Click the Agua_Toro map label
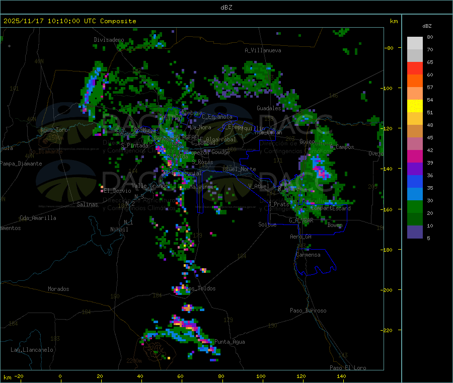 tap(54, 130)
